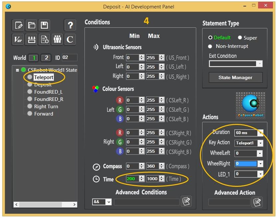Screen dimensions: 278x218
Task: Select the FoundRED_L state in tree
Action: point(48,92)
